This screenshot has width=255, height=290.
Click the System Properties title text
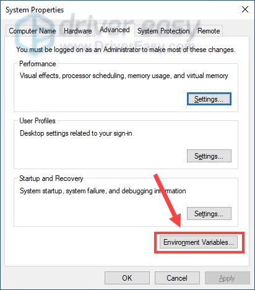[x=35, y=10]
